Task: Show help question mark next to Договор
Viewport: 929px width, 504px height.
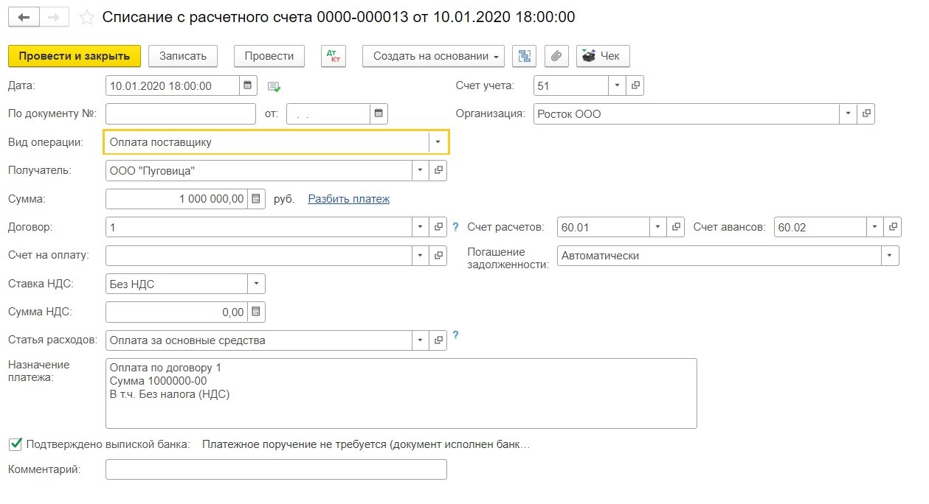Action: point(455,227)
